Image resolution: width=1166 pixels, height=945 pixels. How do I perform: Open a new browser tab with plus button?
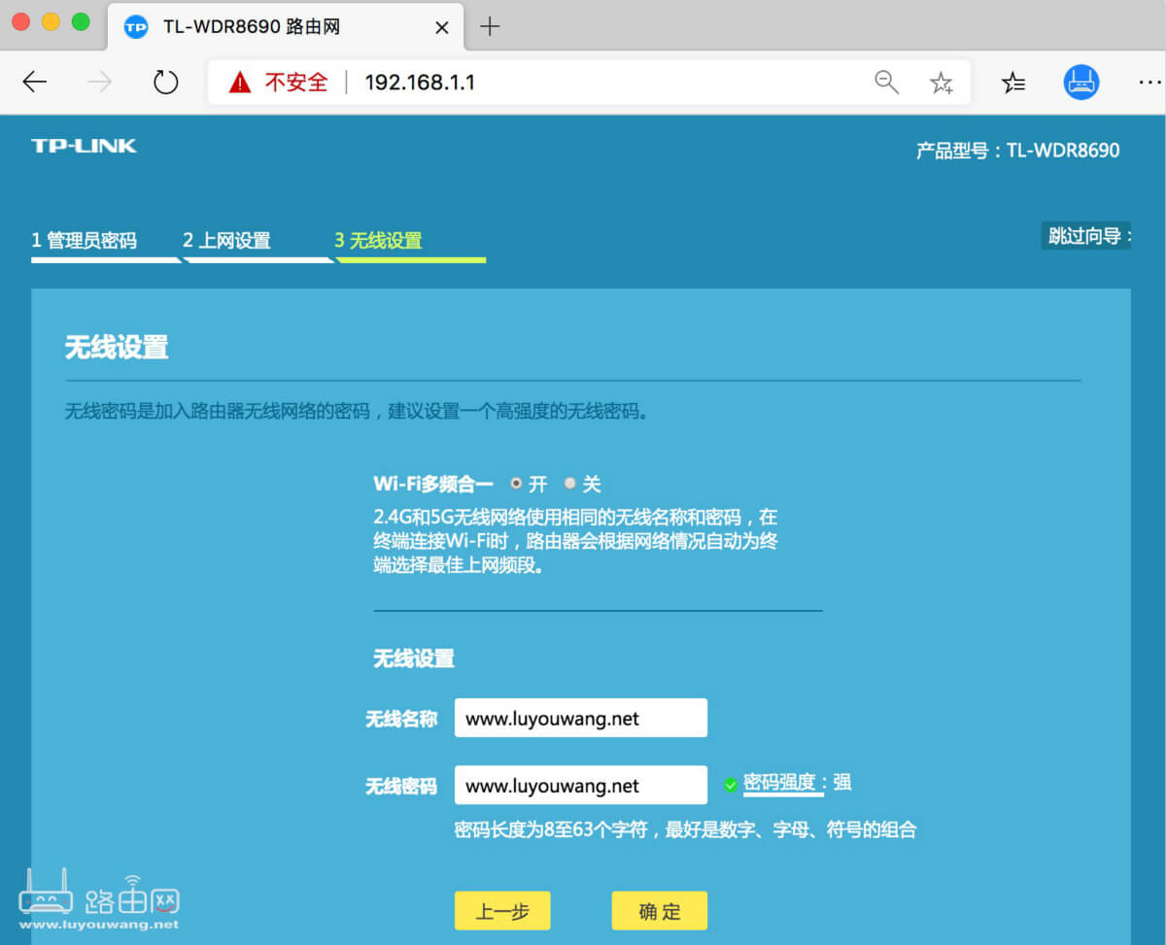click(490, 26)
